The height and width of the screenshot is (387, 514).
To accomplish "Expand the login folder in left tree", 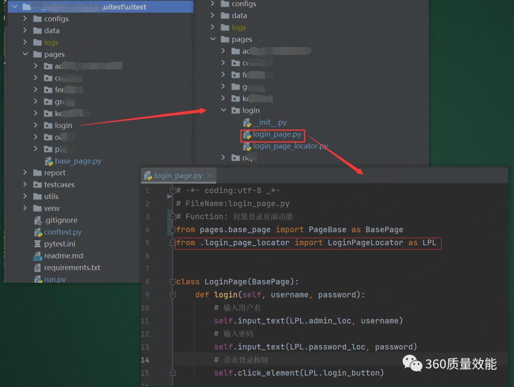I will click(x=35, y=125).
